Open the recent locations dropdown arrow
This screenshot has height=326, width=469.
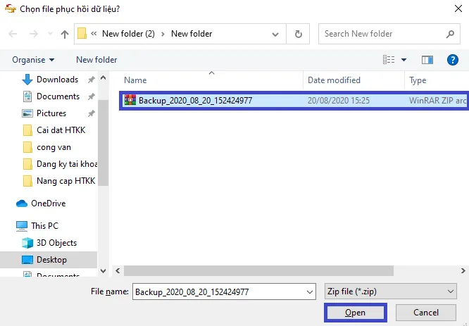pos(50,34)
